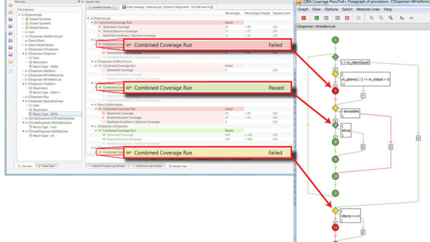The width and height of the screenshot is (430, 242).
Task: Close the Code Coverage results tab
Action: point(212,7)
